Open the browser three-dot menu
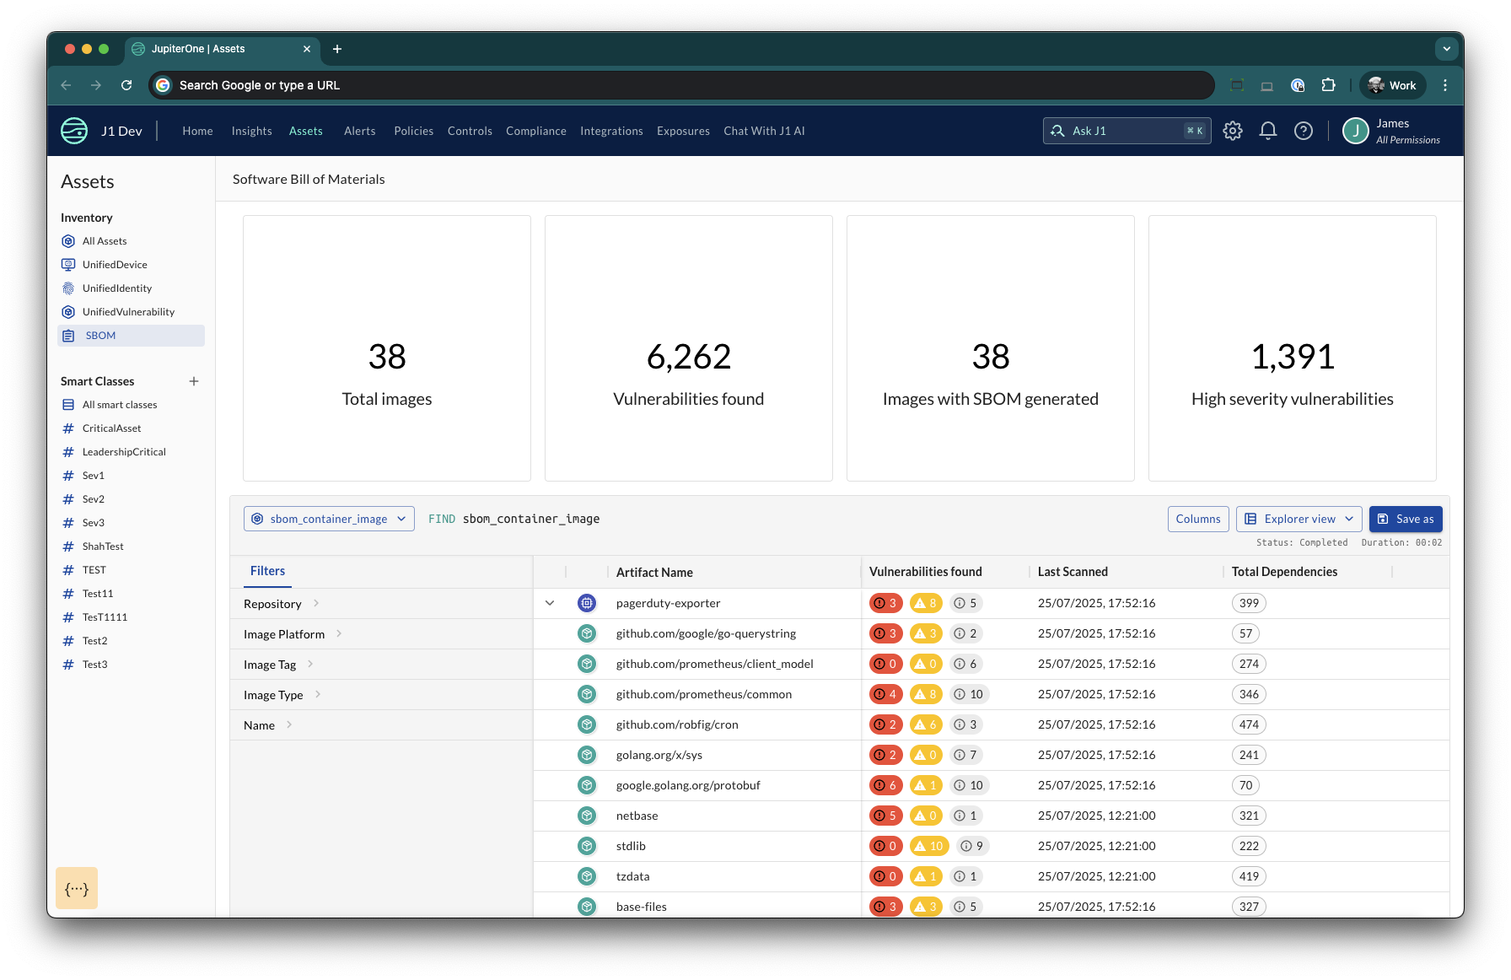 pyautogui.click(x=1445, y=85)
